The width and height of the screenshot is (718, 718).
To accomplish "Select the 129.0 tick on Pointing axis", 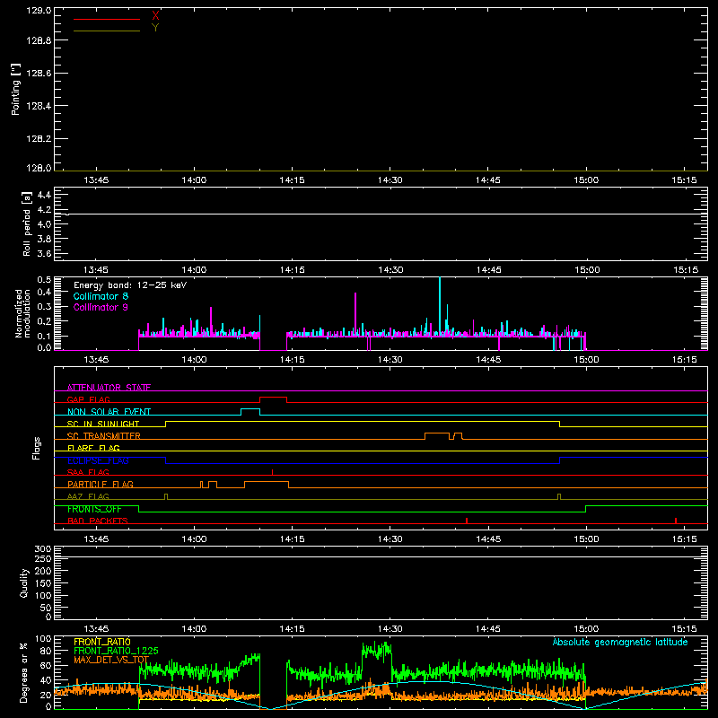I will tap(39, 11).
